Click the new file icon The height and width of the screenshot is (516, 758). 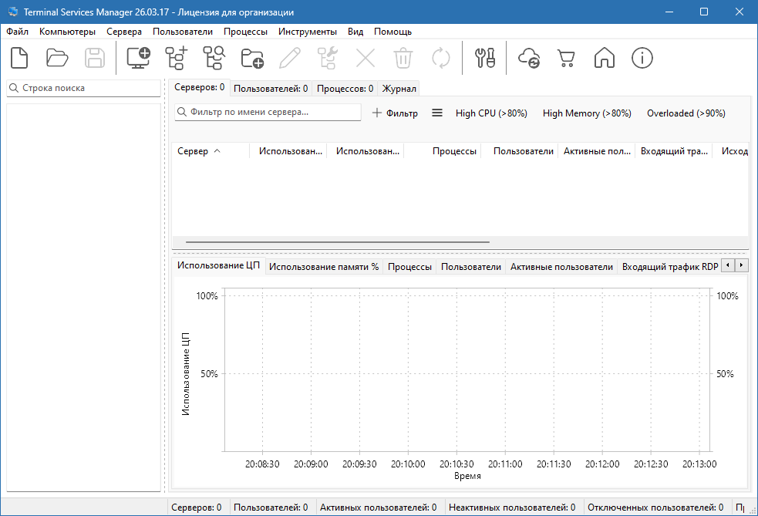point(19,58)
